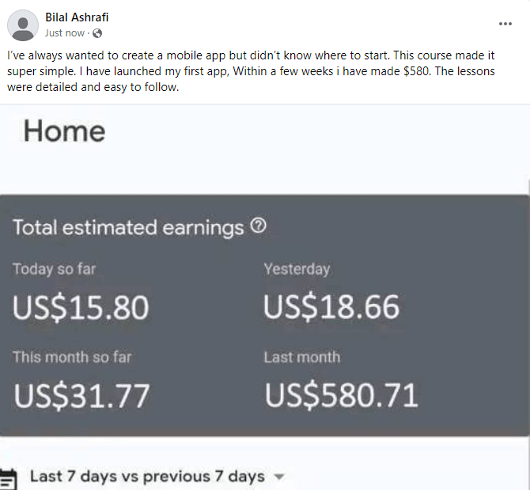The image size is (530, 490).
Task: Click the Total estimated earnings title
Action: point(128,228)
